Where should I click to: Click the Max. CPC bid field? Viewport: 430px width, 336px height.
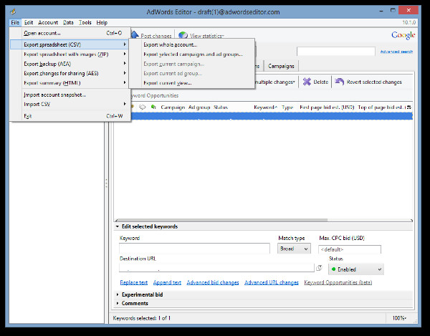(x=350, y=249)
